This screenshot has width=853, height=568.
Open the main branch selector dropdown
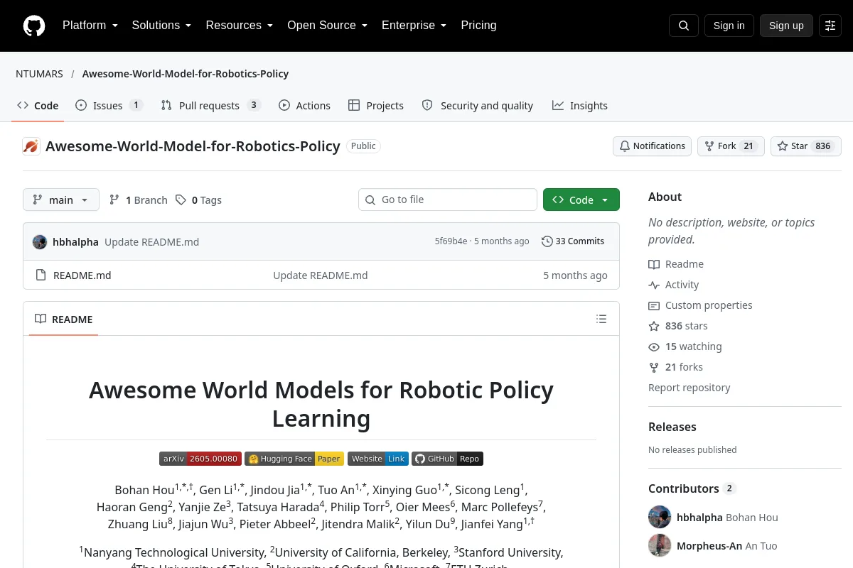tap(61, 200)
